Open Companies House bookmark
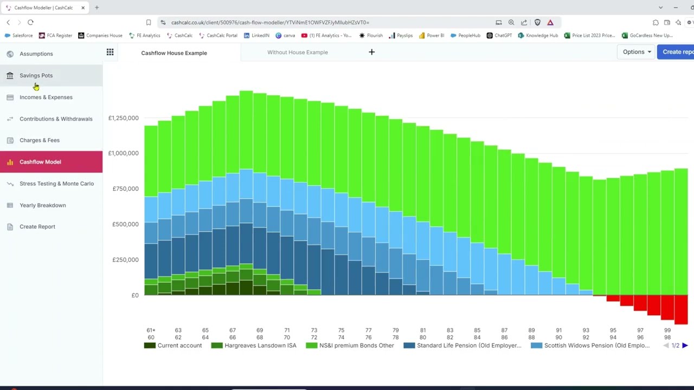Viewport: 694px width, 390px height. [100, 35]
